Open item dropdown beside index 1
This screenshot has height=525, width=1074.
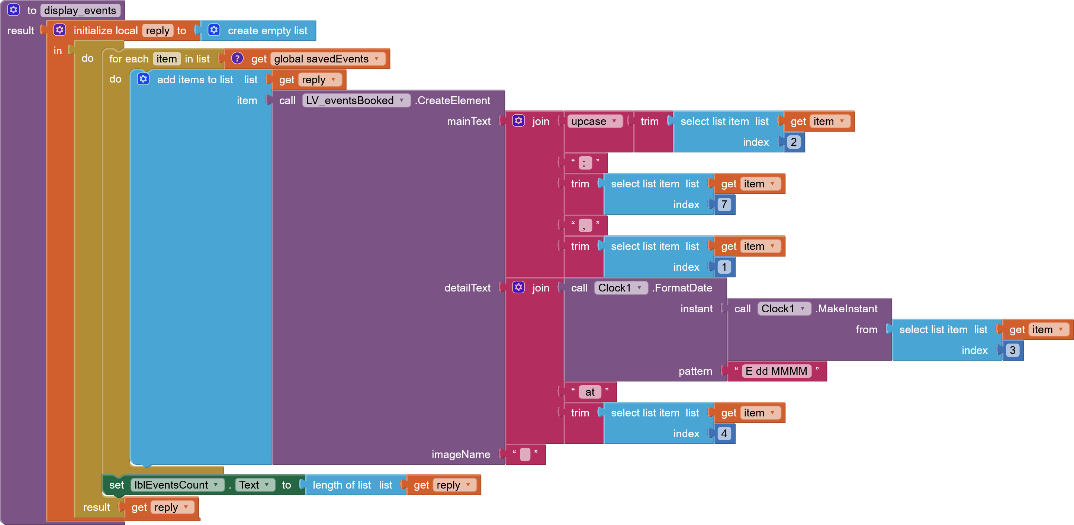coord(760,247)
